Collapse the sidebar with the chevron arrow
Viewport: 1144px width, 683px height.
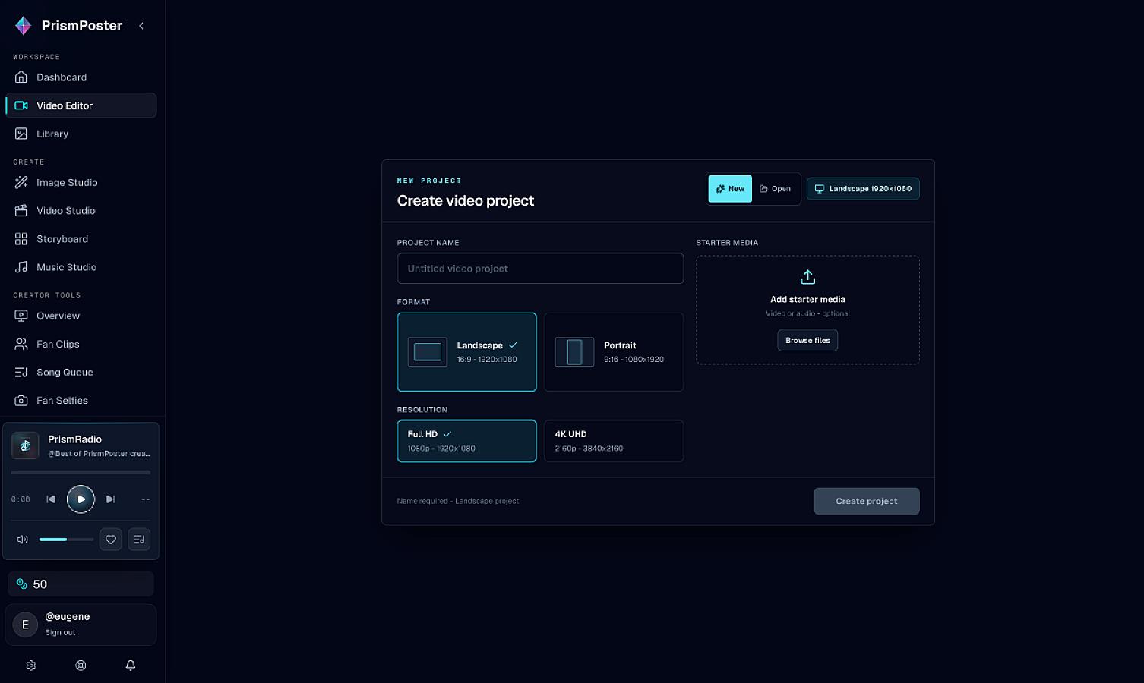click(x=141, y=26)
